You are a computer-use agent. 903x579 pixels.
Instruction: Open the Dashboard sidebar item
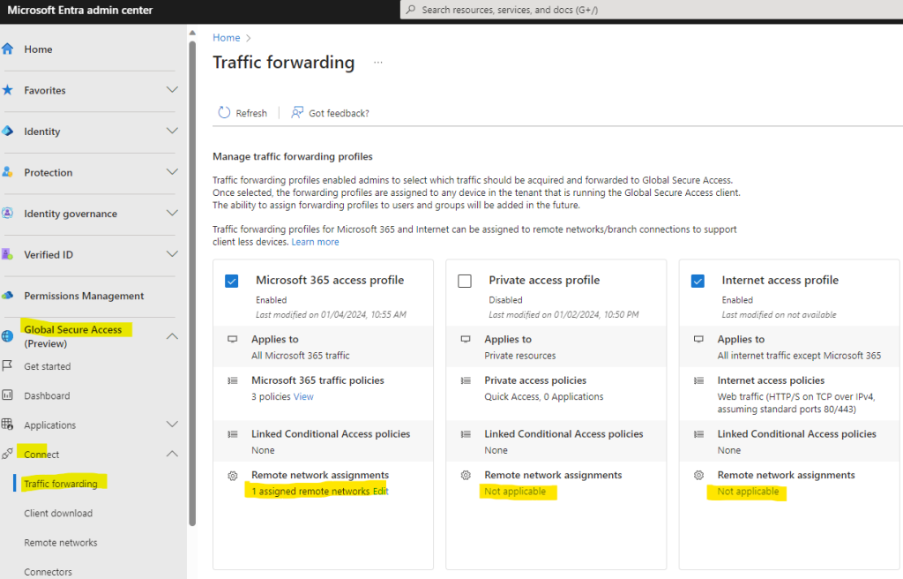(x=47, y=395)
